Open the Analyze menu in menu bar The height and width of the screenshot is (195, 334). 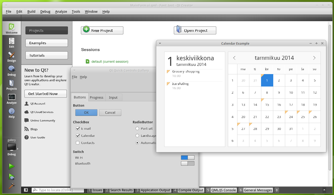(x=61, y=12)
